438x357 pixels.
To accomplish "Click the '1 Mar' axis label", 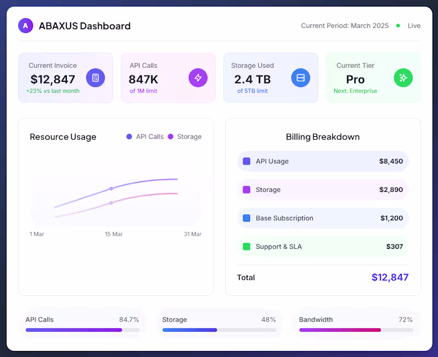I will (37, 234).
